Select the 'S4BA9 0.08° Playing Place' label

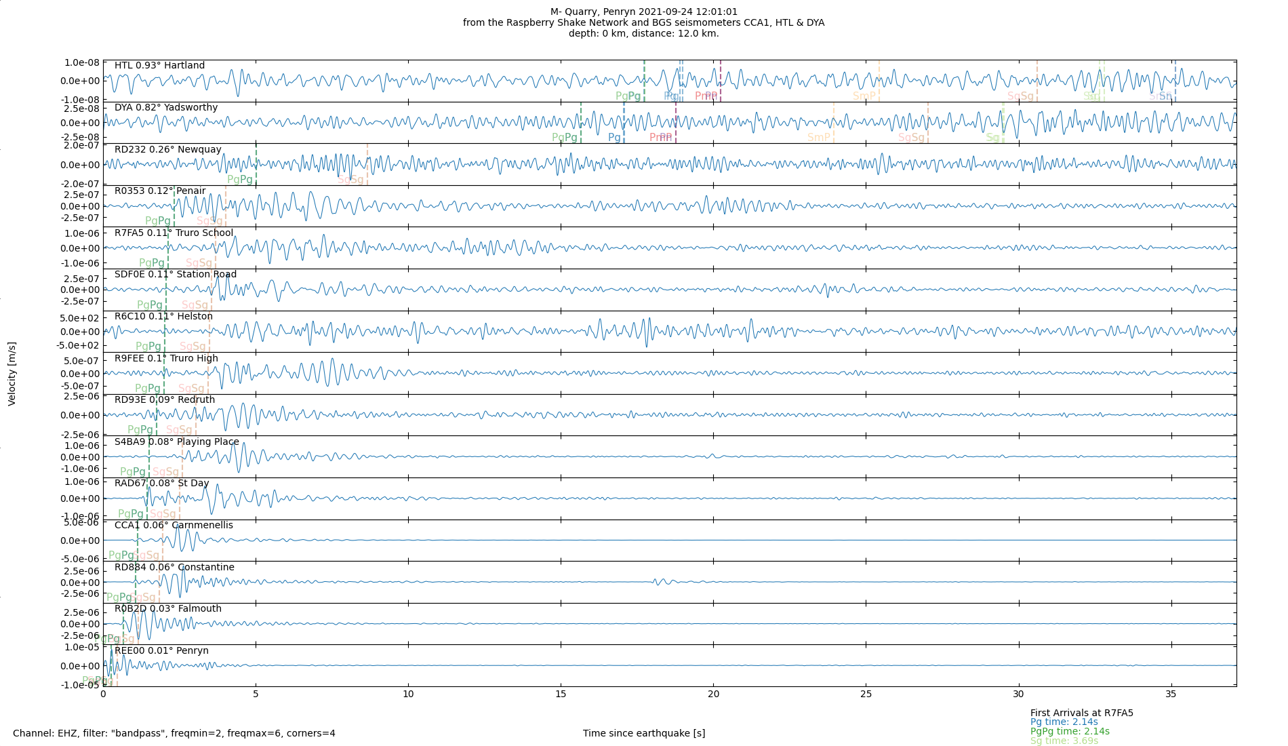click(x=177, y=441)
